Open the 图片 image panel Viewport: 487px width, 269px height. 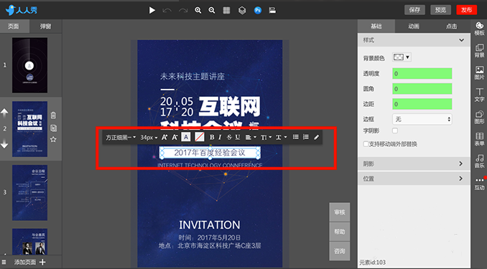click(x=479, y=72)
